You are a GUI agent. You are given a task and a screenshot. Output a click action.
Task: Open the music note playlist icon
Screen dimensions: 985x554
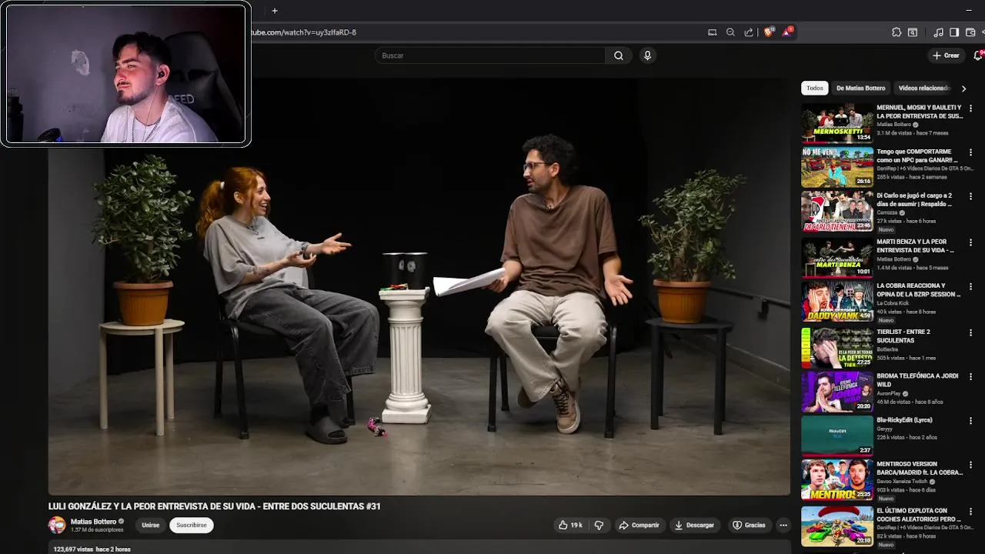pyautogui.click(x=938, y=32)
